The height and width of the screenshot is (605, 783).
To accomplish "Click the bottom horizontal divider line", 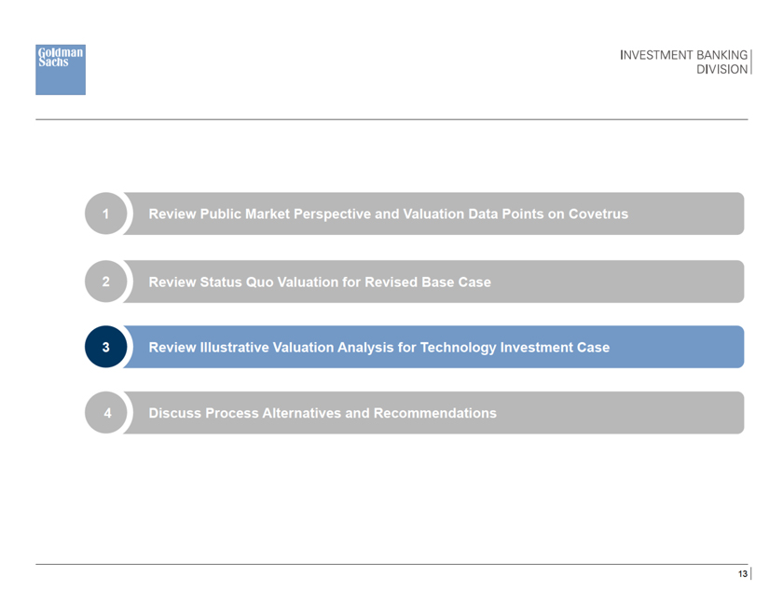I will (391, 564).
